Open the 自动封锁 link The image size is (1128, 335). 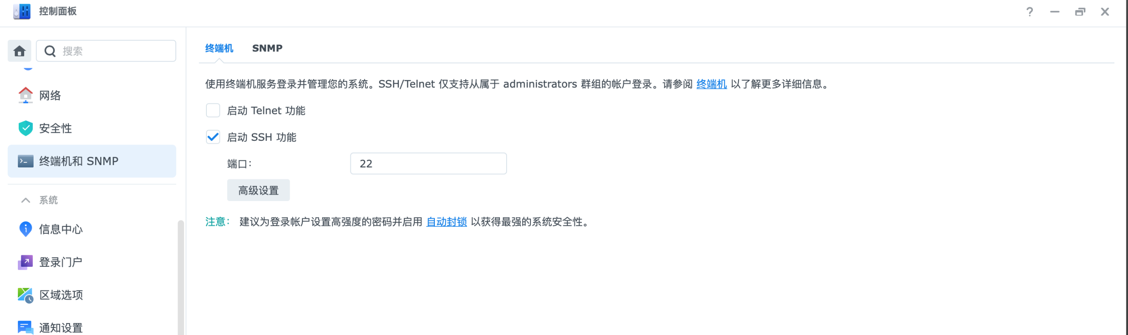pyautogui.click(x=446, y=222)
